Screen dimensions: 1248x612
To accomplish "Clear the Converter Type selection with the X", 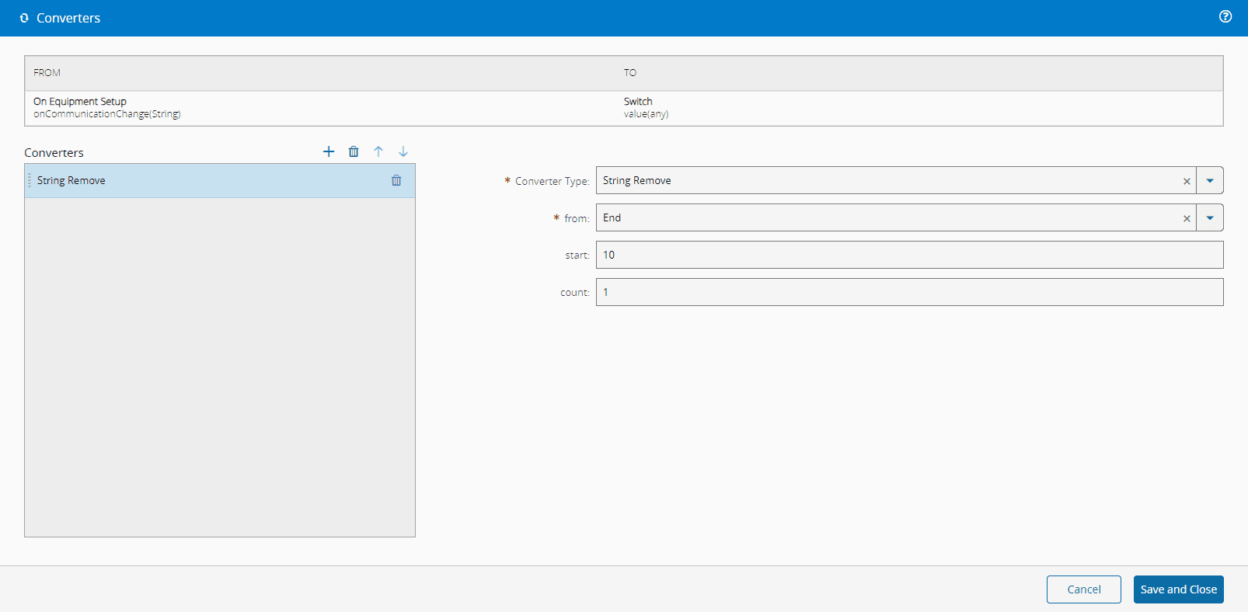I will pyautogui.click(x=1187, y=181).
